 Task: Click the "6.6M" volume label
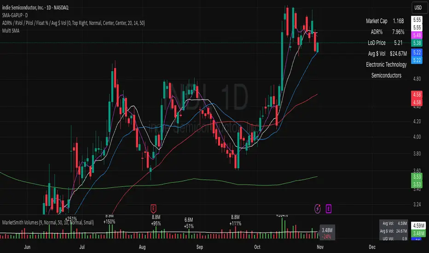pos(189,220)
